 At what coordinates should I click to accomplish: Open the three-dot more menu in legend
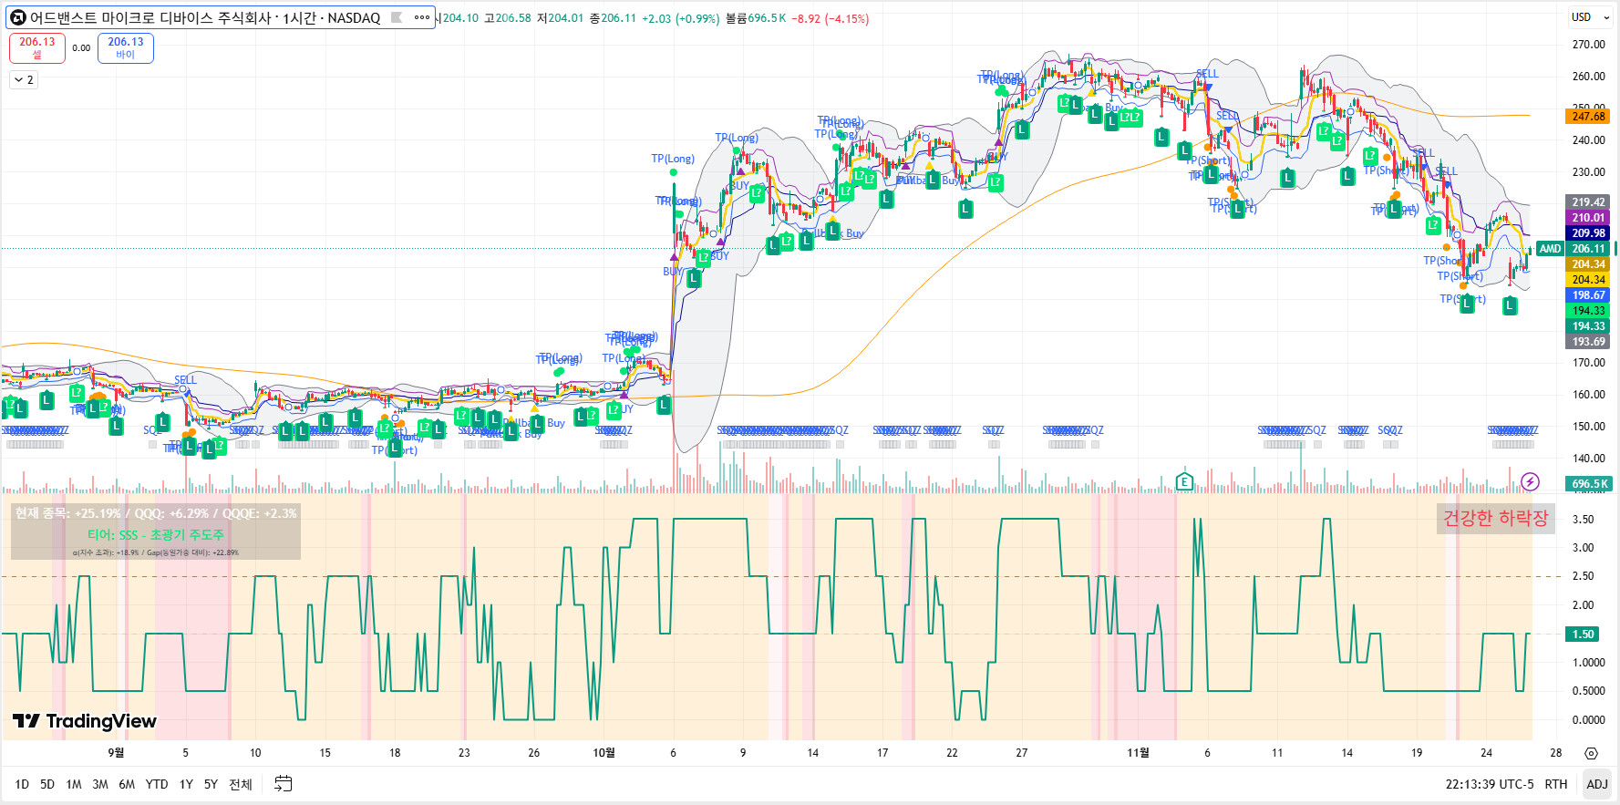[x=422, y=17]
